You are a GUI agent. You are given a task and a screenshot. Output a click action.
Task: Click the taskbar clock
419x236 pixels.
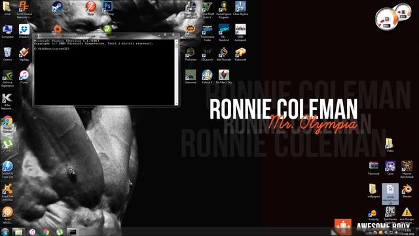click(x=408, y=232)
